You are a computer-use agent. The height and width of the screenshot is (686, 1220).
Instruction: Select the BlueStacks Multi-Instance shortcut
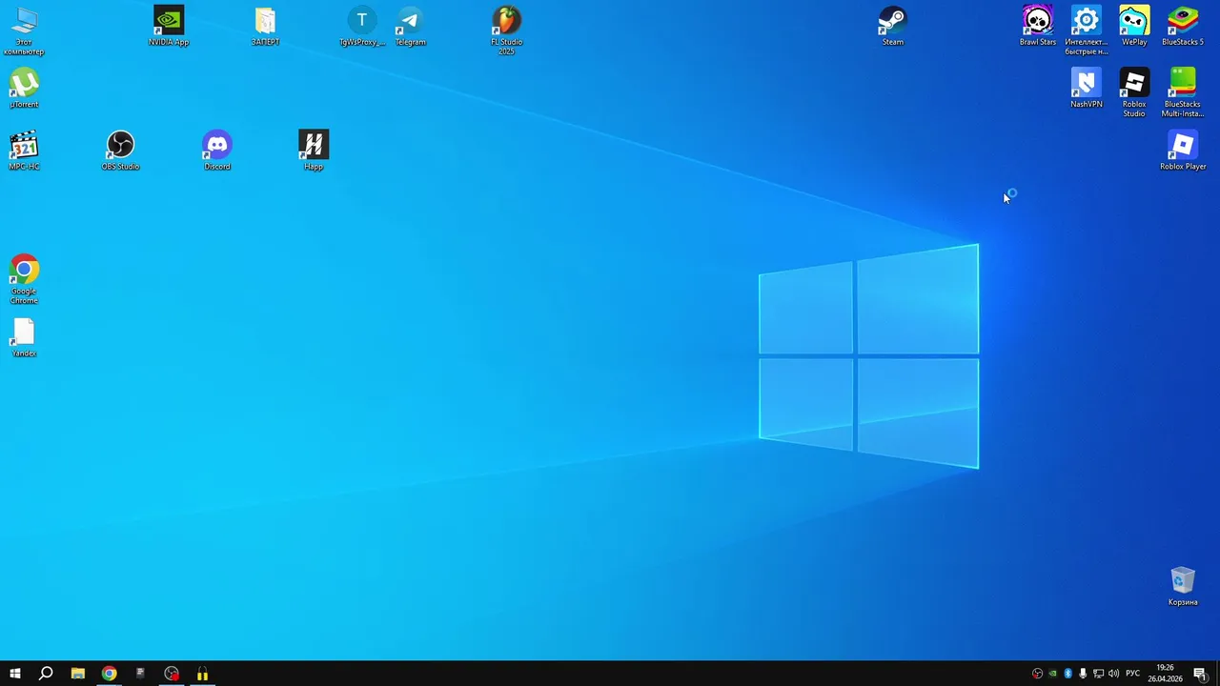1183,92
